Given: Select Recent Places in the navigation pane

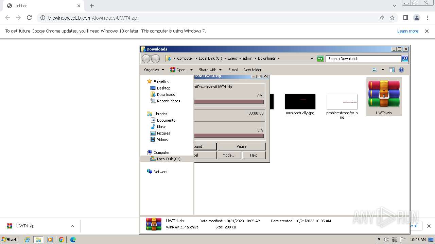Looking at the screenshot, I should tap(168, 101).
